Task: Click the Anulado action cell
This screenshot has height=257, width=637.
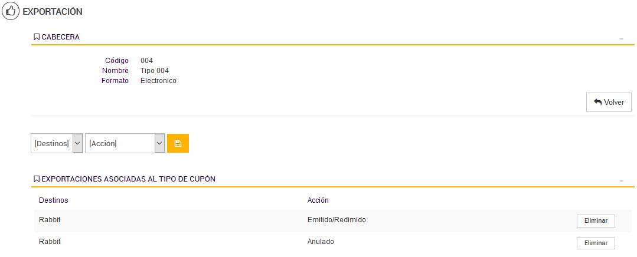Action: [321, 242]
